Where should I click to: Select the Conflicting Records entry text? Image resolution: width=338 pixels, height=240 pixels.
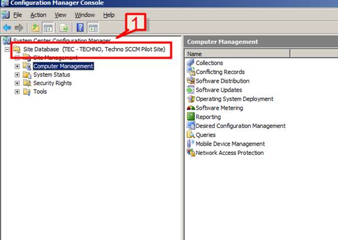(220, 72)
